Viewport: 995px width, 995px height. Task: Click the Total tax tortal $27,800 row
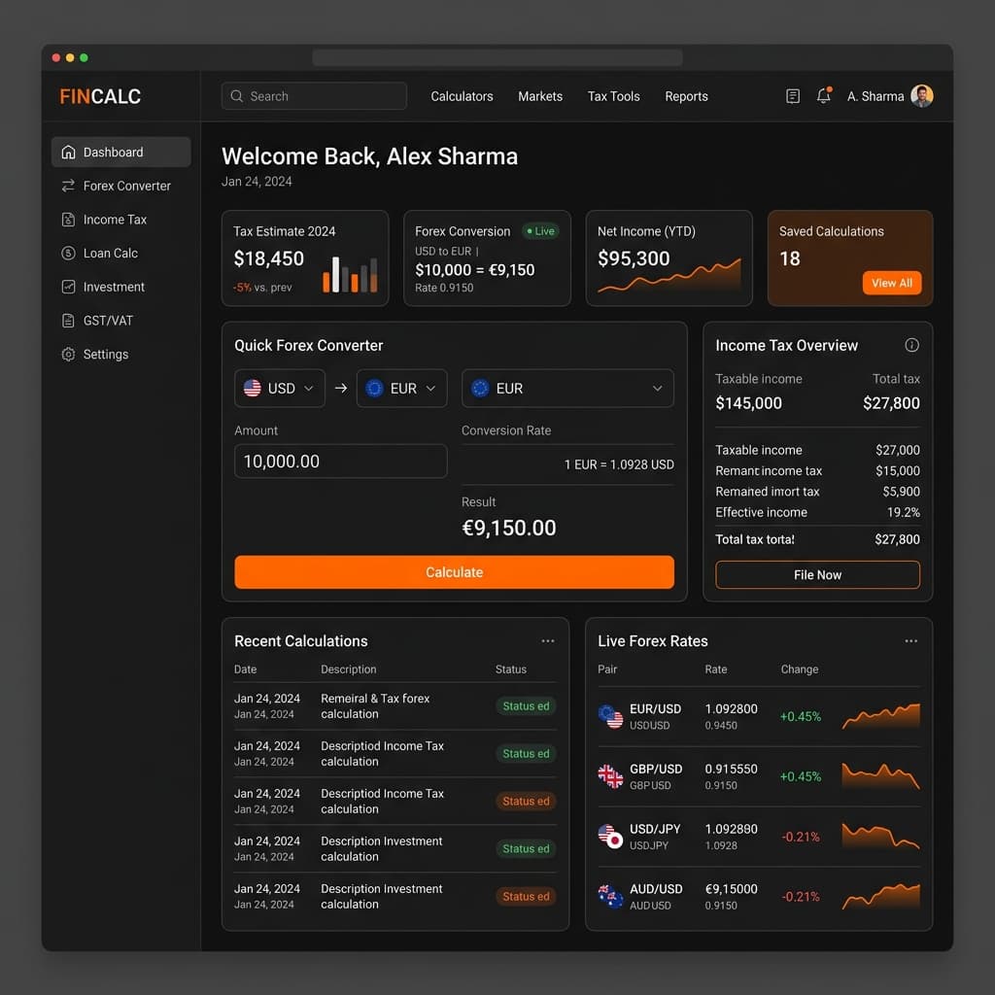(x=817, y=539)
